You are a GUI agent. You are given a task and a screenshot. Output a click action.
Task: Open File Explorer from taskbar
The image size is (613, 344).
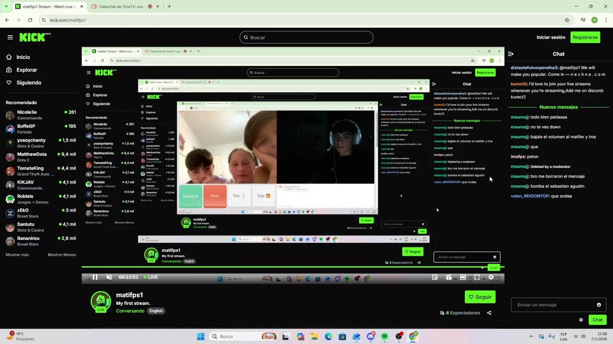(x=314, y=336)
